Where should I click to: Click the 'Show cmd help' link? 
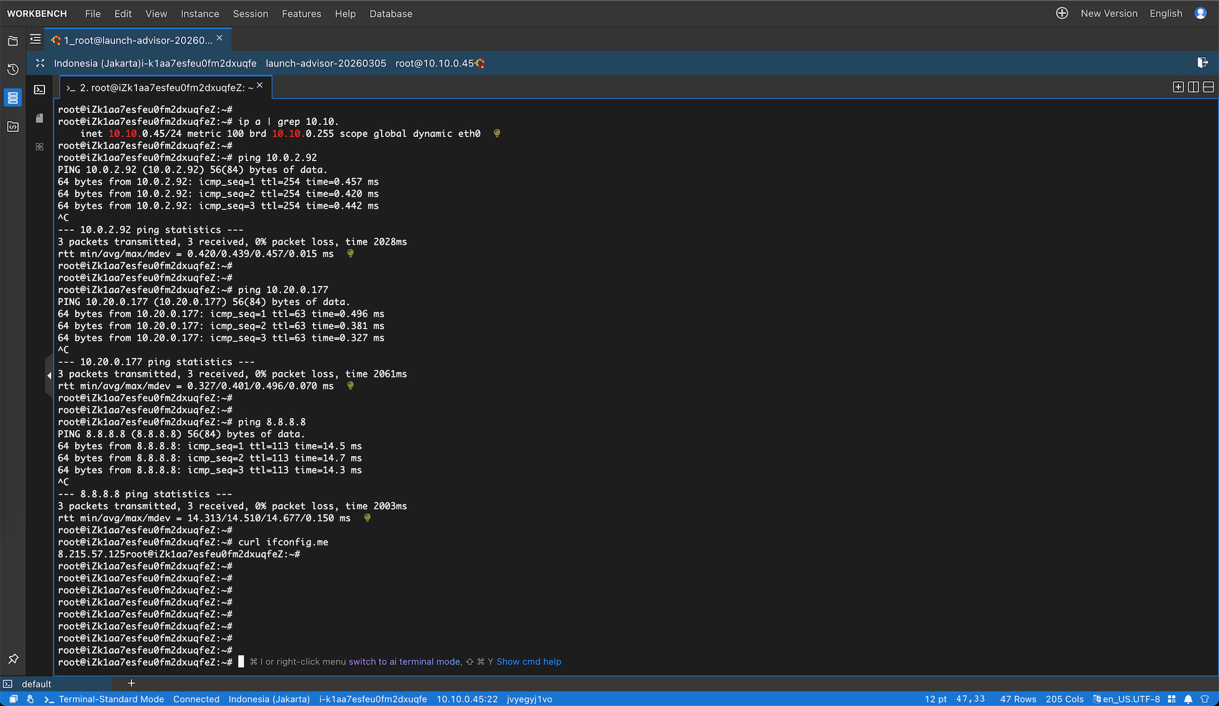(528, 662)
